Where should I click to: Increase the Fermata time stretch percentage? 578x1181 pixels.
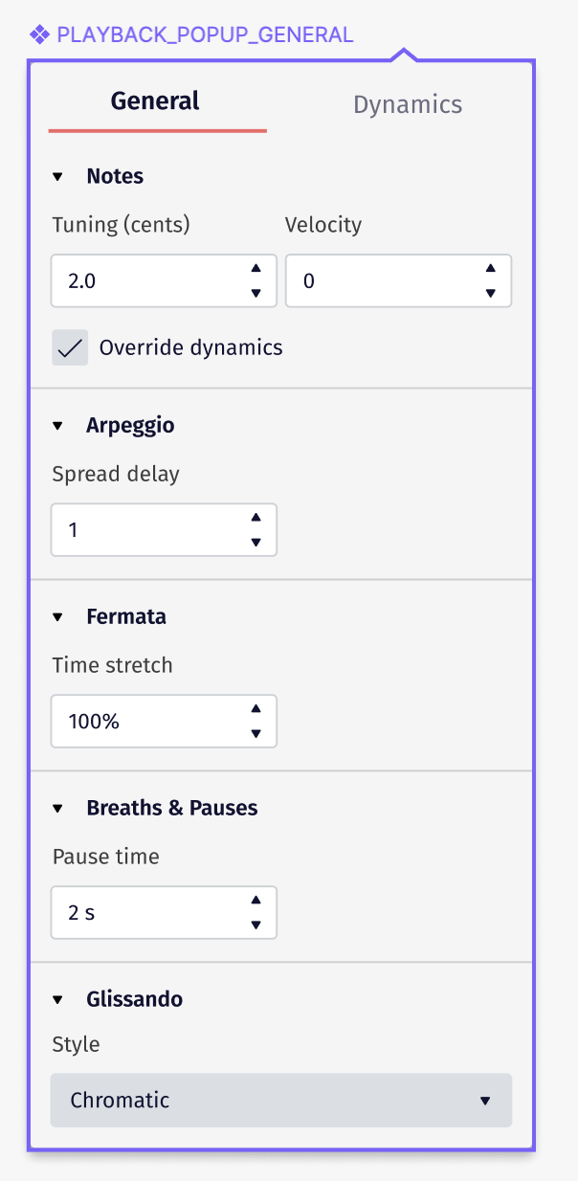click(x=255, y=709)
